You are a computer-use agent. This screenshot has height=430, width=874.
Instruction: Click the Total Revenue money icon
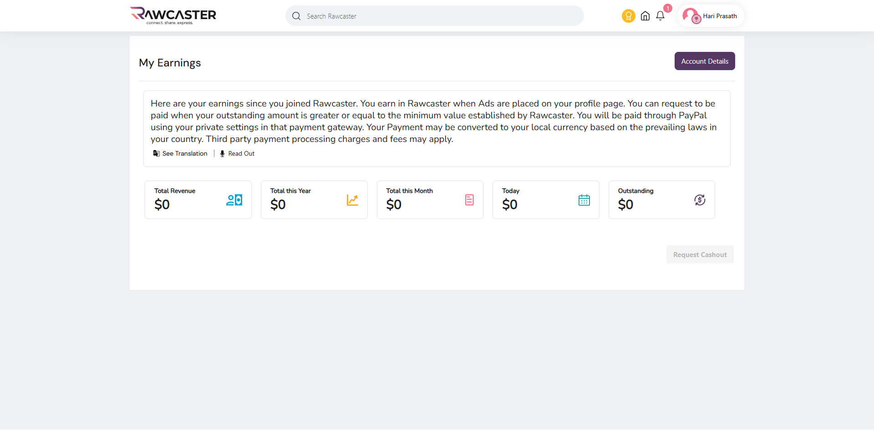234,200
